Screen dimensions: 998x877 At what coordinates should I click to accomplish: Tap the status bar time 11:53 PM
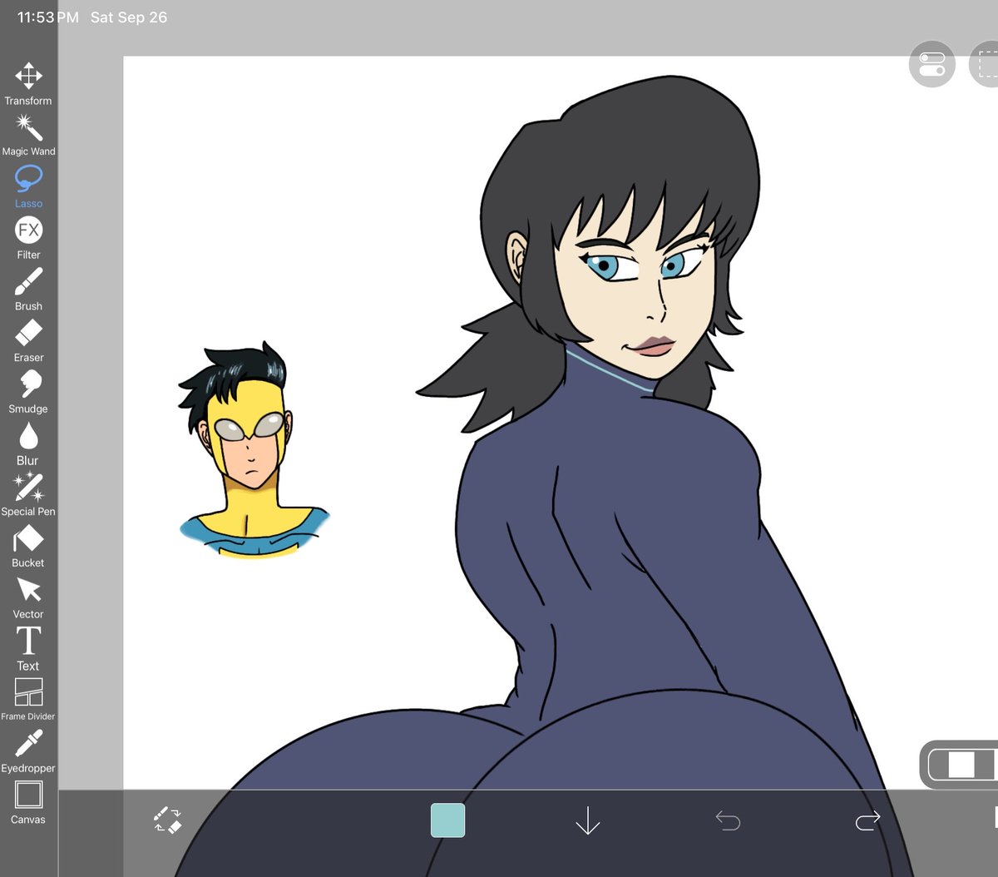click(x=48, y=17)
